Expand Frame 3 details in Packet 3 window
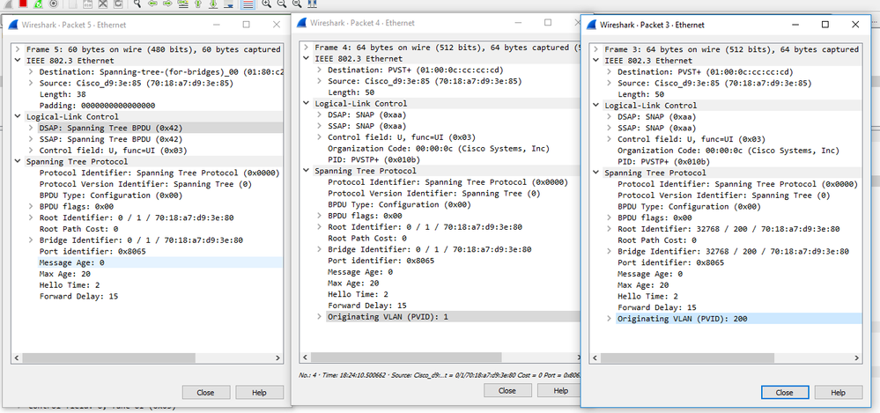This screenshot has width=880, height=413. [x=596, y=49]
